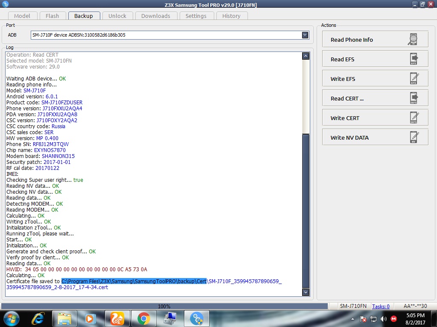437x327 pixels.
Task: Click the SM-J710FN status bar entry
Action: click(x=353, y=306)
